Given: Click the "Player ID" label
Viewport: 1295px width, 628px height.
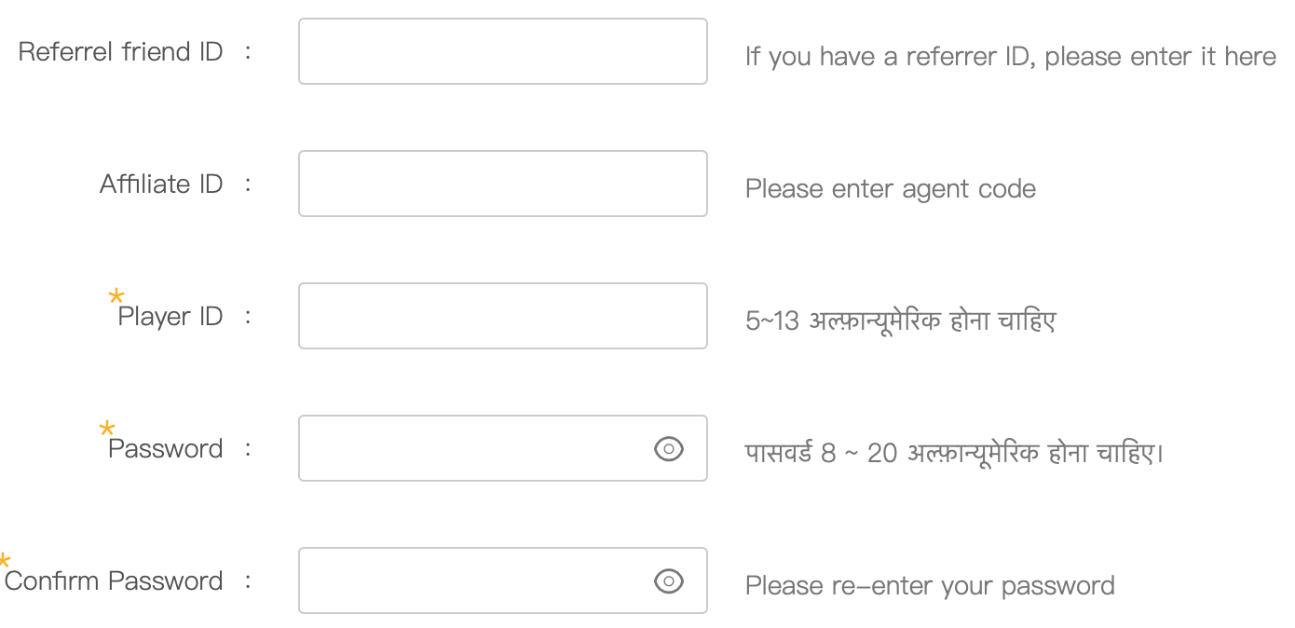Looking at the screenshot, I should click(x=170, y=317).
